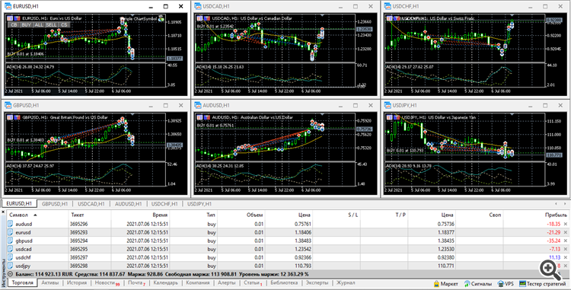Open depth of market icon on USDCAD chart

point(200,18)
